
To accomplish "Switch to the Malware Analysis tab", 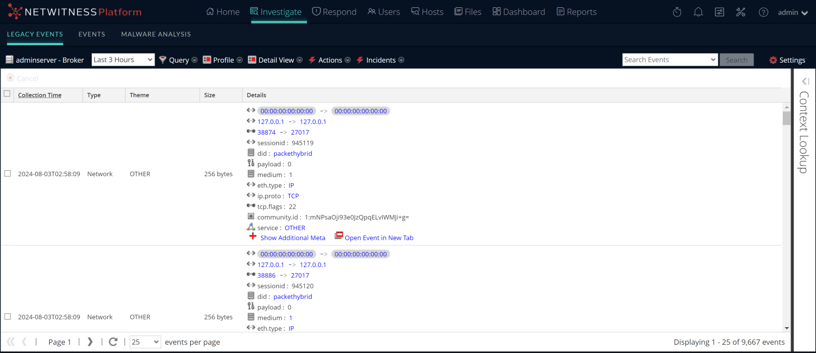I will point(156,34).
